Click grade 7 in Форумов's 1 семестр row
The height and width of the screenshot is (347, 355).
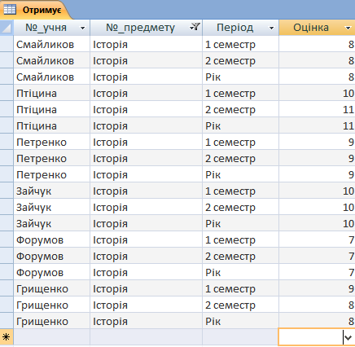(x=351, y=240)
